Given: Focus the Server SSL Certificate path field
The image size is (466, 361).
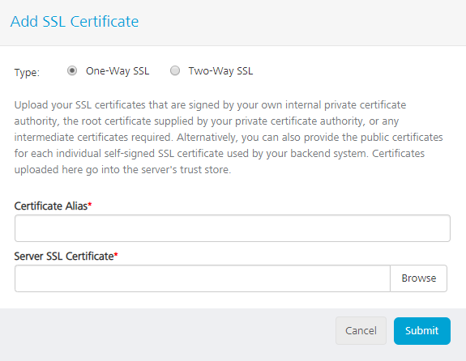Looking at the screenshot, I should (203, 278).
